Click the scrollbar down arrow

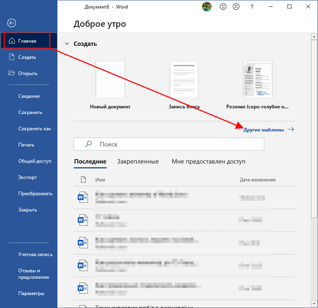tap(314, 304)
